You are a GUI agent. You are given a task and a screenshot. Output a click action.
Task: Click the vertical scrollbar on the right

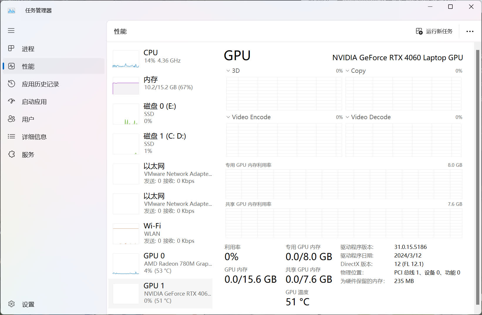(477, 176)
